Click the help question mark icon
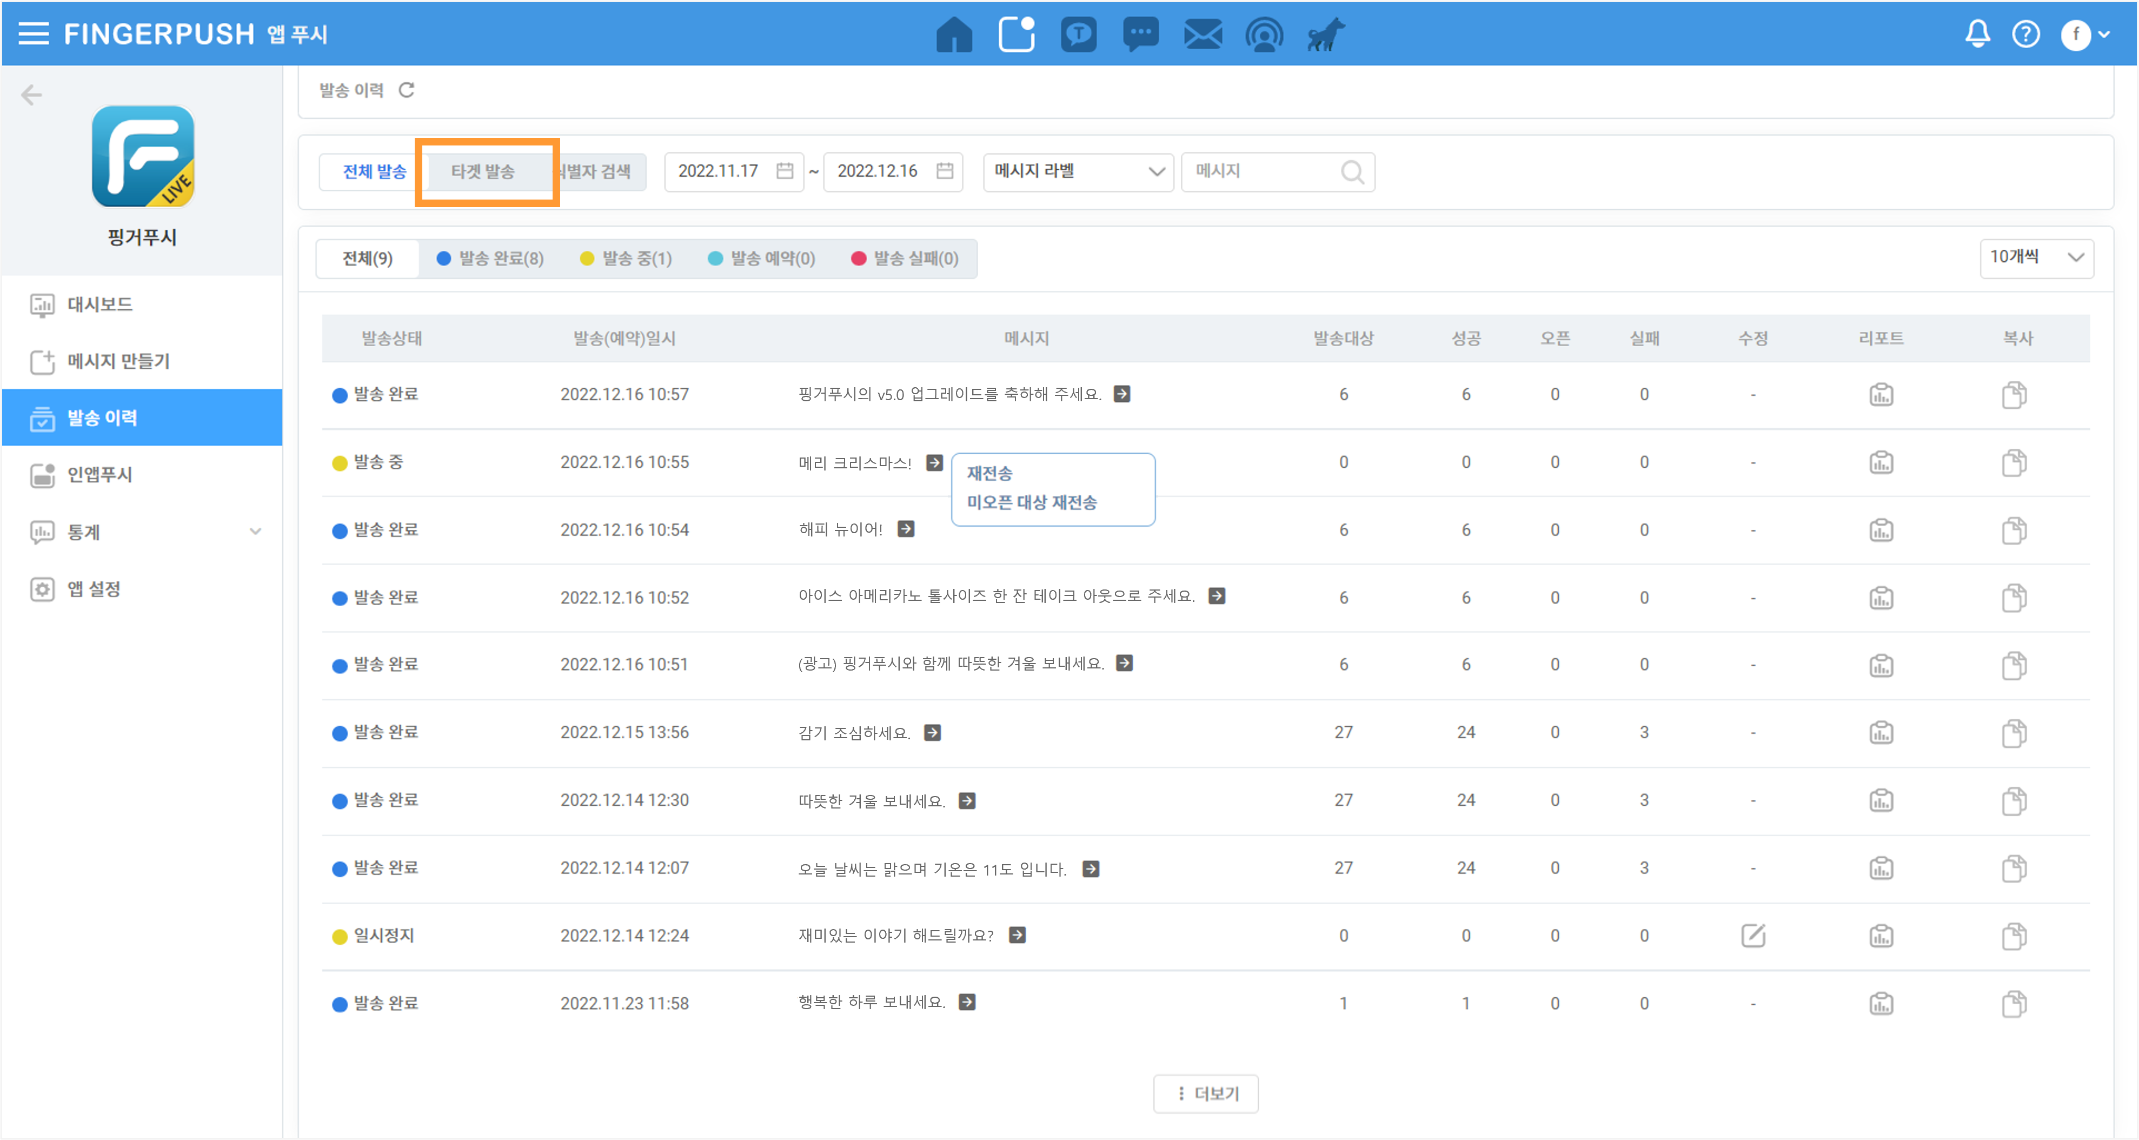Viewport: 2139px width, 1140px height. [2025, 34]
